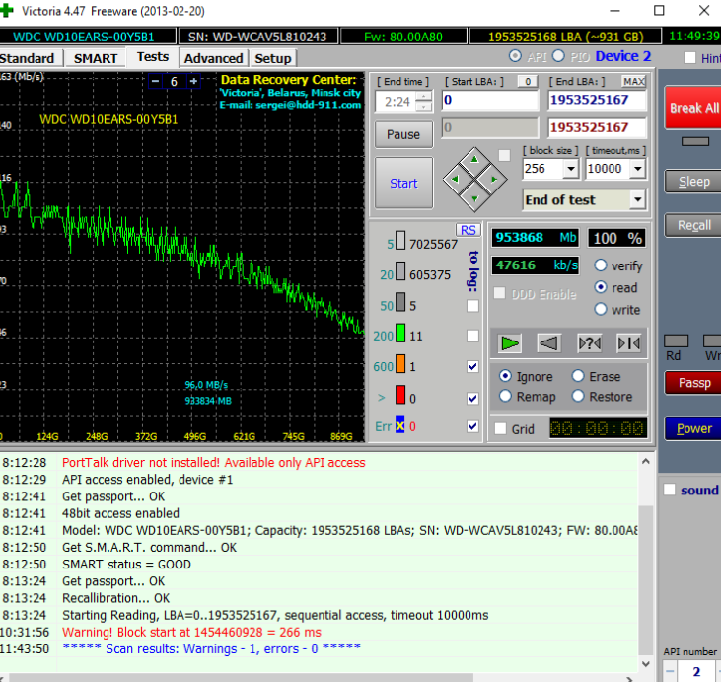Click the Start LBA input field

pyautogui.click(x=490, y=101)
